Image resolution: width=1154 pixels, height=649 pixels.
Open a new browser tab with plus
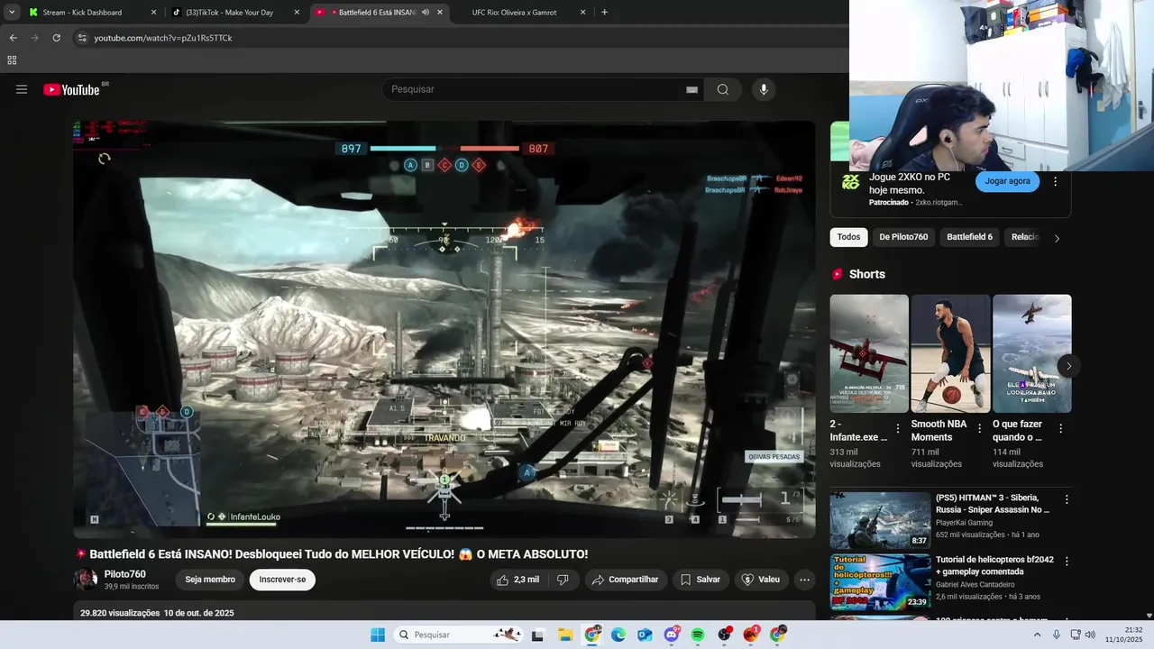[604, 13]
